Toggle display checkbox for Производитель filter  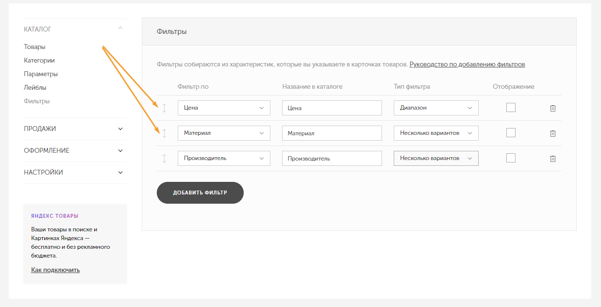(x=511, y=158)
